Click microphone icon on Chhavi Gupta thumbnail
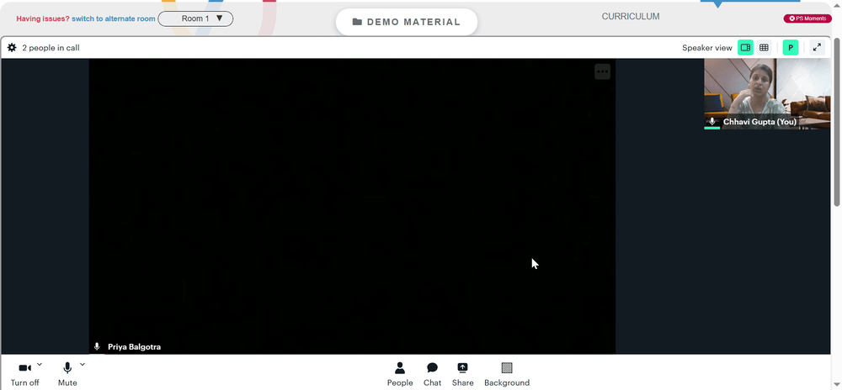 (712, 122)
